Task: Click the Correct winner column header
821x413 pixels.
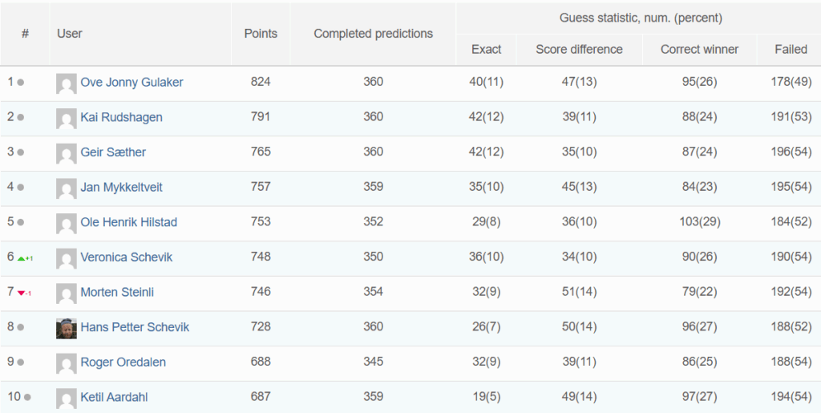Action: (x=699, y=49)
